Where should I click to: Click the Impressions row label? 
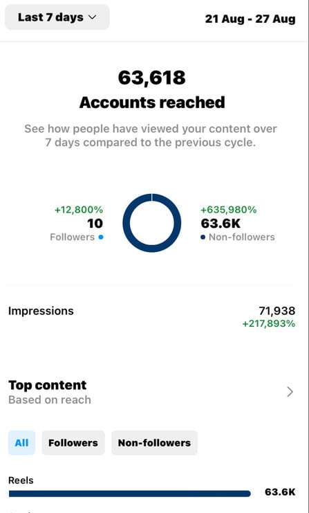(41, 311)
